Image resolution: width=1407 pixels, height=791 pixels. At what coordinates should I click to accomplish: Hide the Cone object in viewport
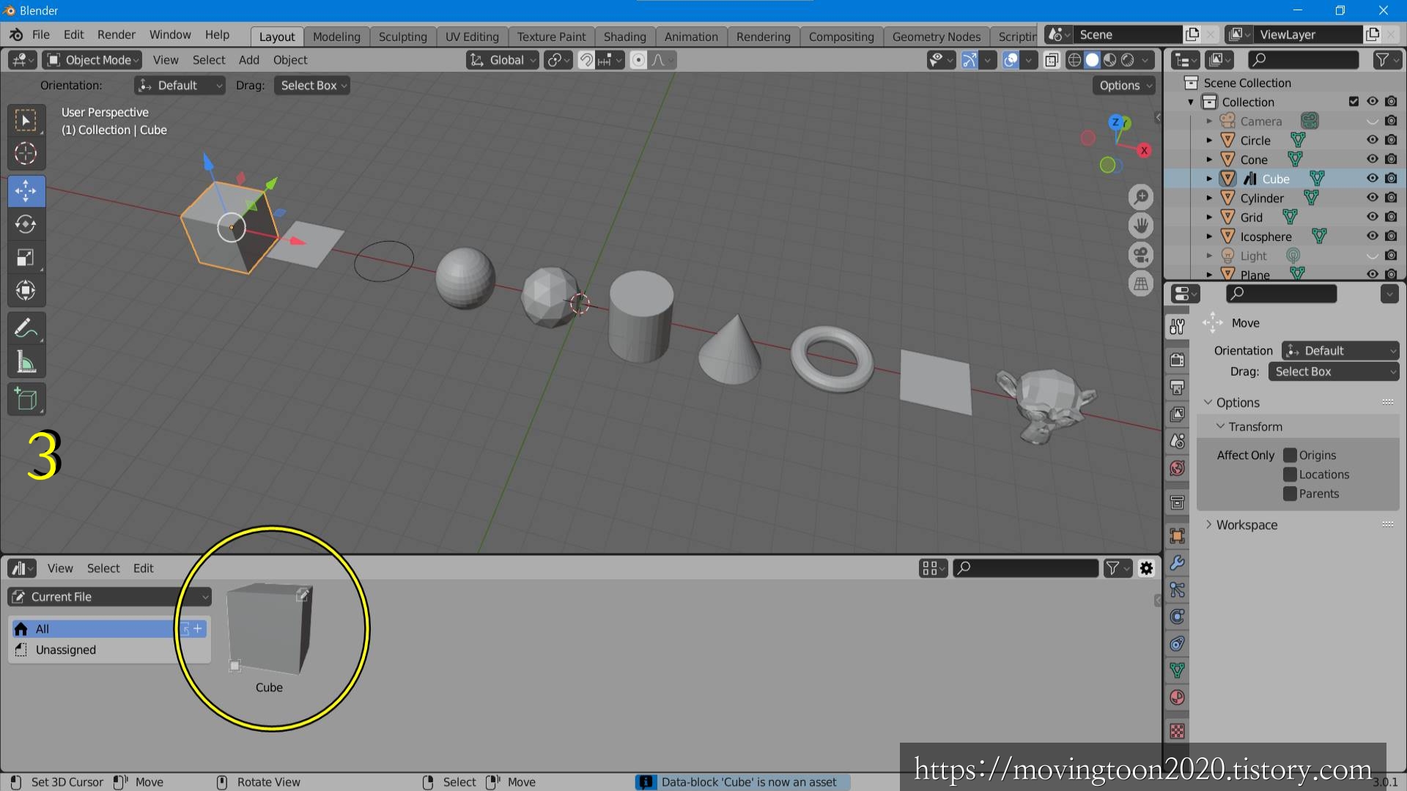tap(1373, 159)
